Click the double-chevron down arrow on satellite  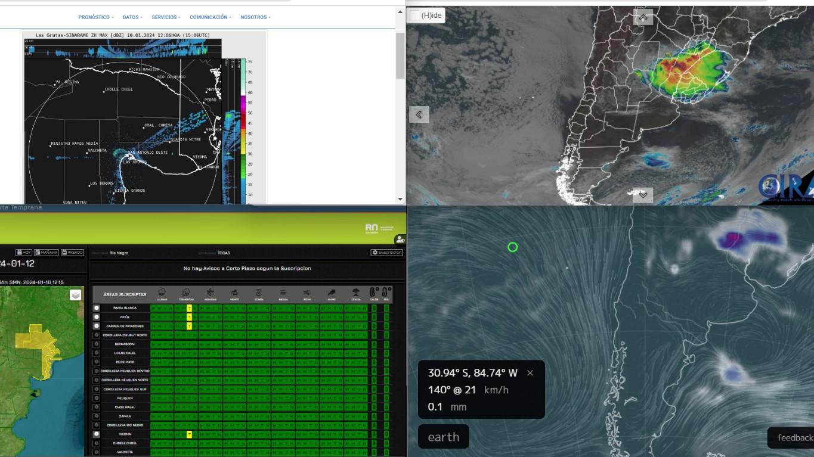tap(643, 195)
